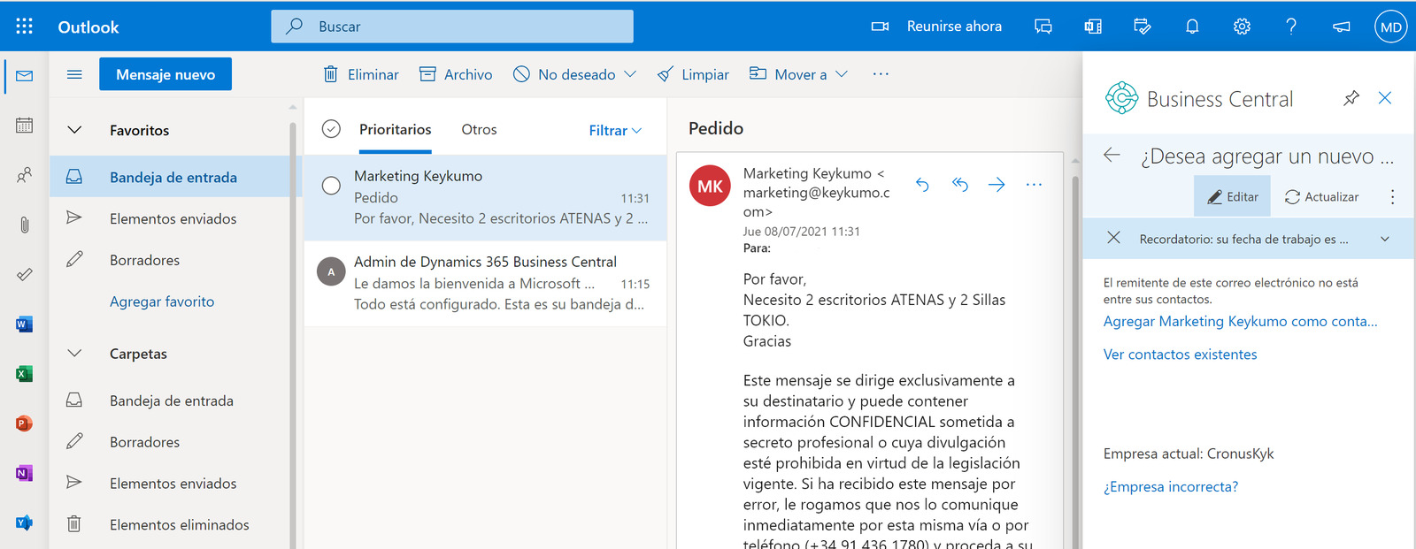Add Marketing Keykumo as a contact
The image size is (1416, 549).
click(1240, 322)
